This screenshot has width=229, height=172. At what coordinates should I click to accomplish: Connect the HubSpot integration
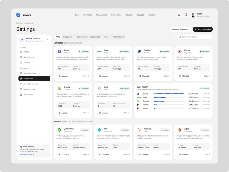(x=144, y=154)
